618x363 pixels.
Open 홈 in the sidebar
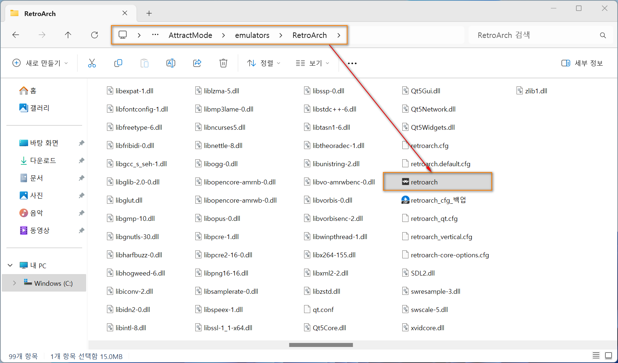(x=28, y=91)
